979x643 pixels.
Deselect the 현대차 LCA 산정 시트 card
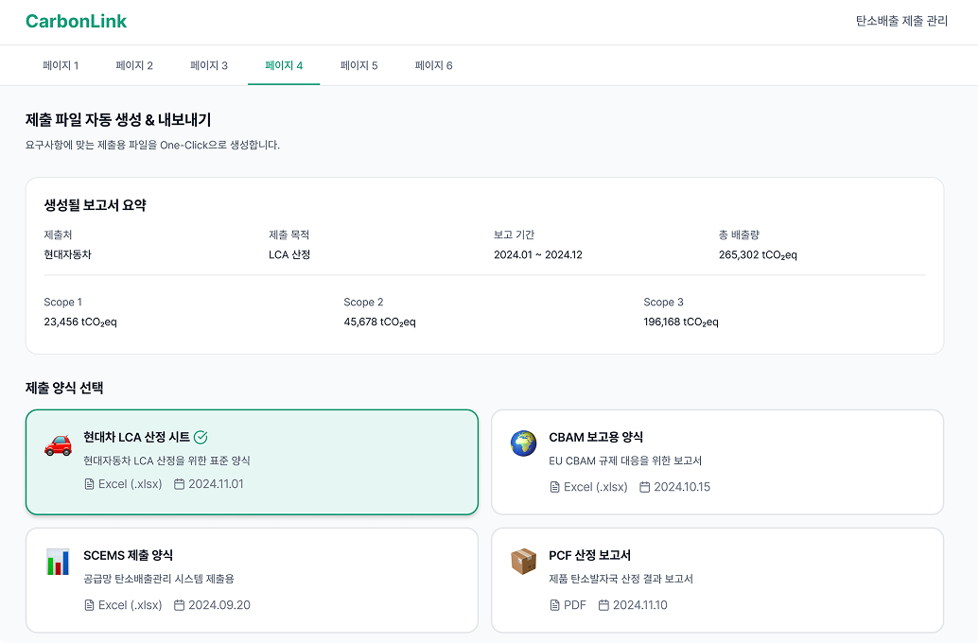[x=253, y=462]
